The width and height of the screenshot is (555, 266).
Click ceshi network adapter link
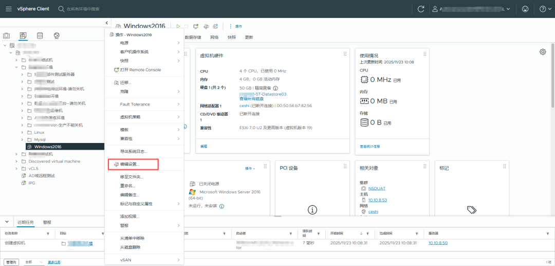click(244, 106)
